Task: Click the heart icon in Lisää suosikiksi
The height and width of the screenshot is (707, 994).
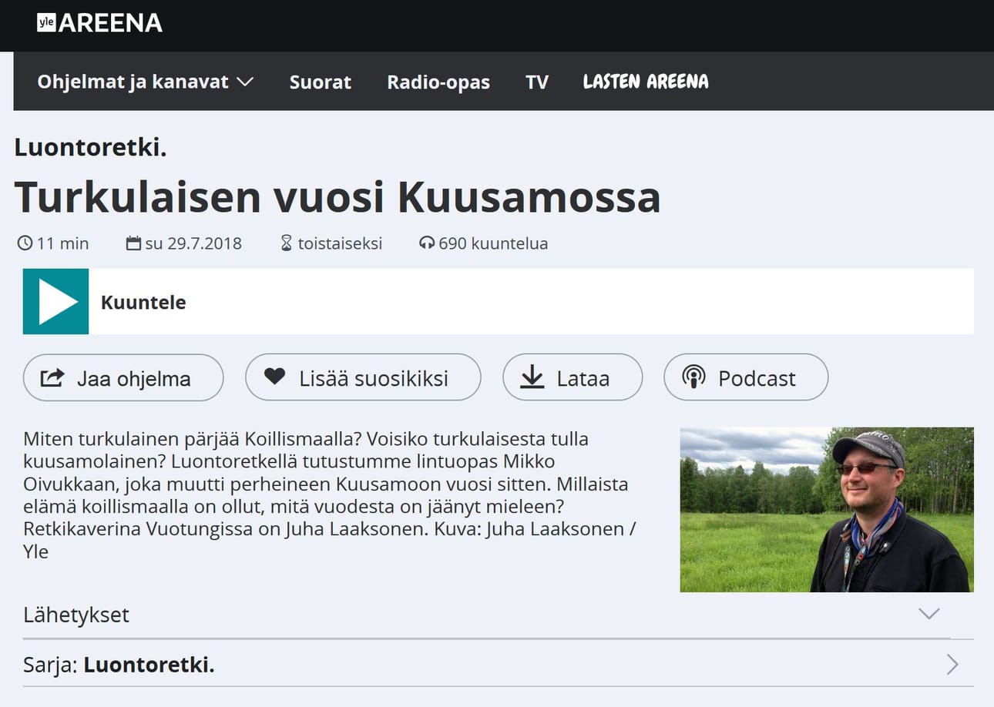Action: pyautogui.click(x=274, y=377)
